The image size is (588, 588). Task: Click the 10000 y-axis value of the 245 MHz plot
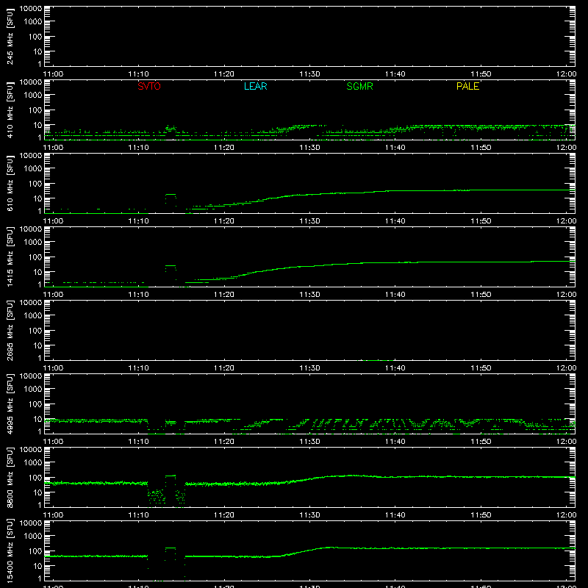pyautogui.click(x=31, y=8)
